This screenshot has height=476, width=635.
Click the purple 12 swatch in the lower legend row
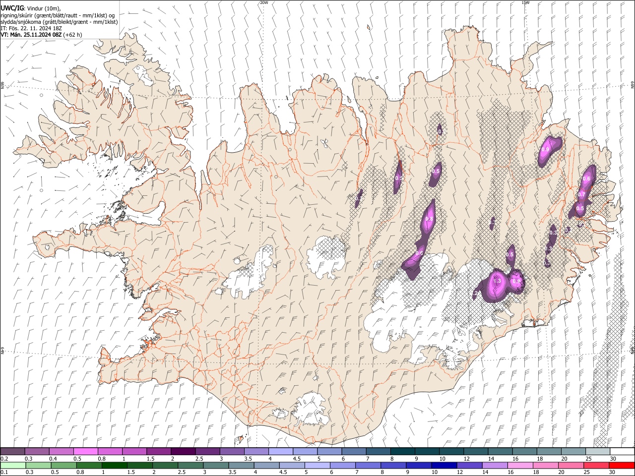tap(469, 465)
